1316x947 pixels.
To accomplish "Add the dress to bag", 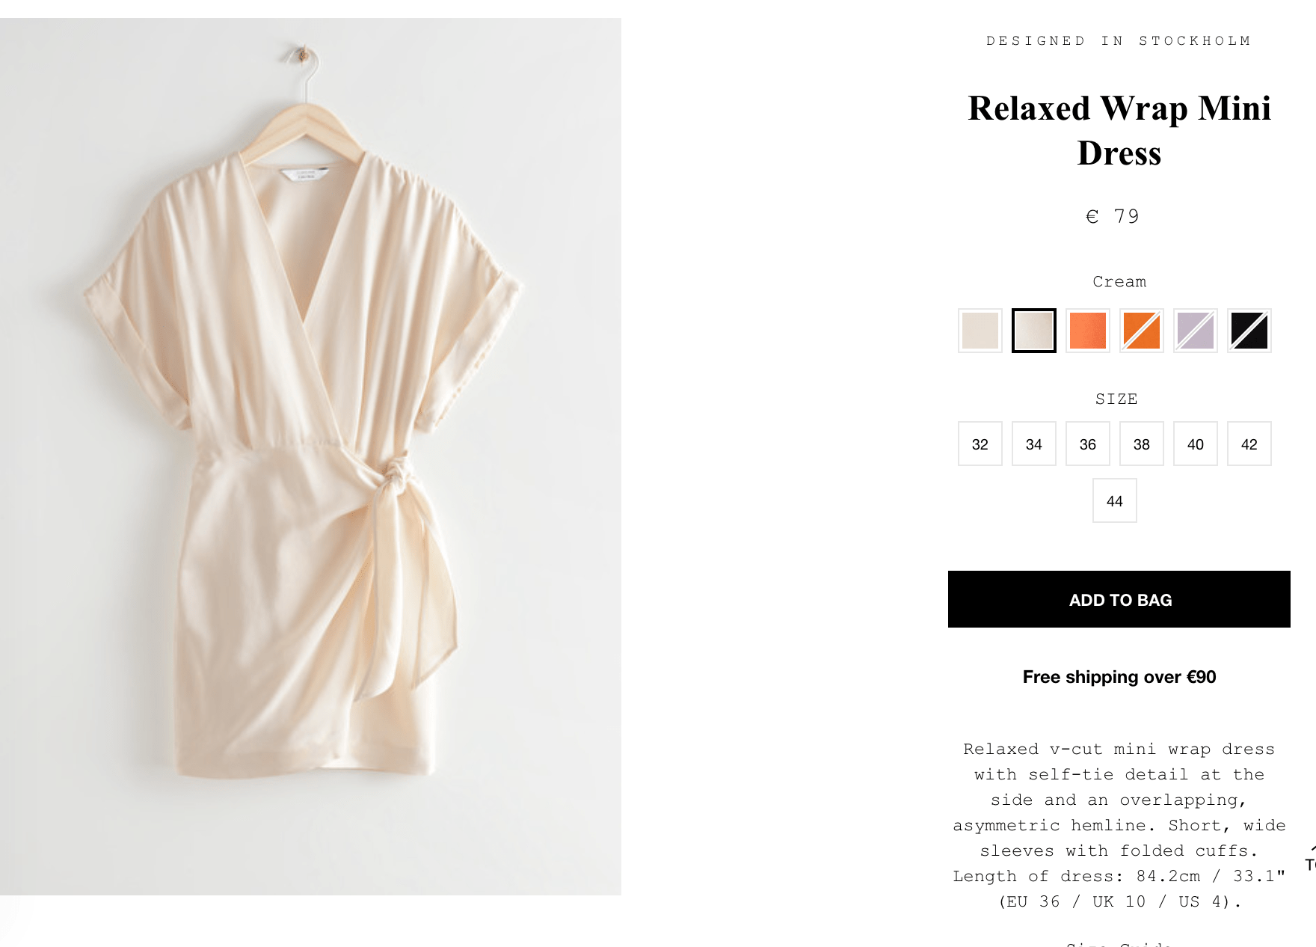I will click(x=1119, y=599).
